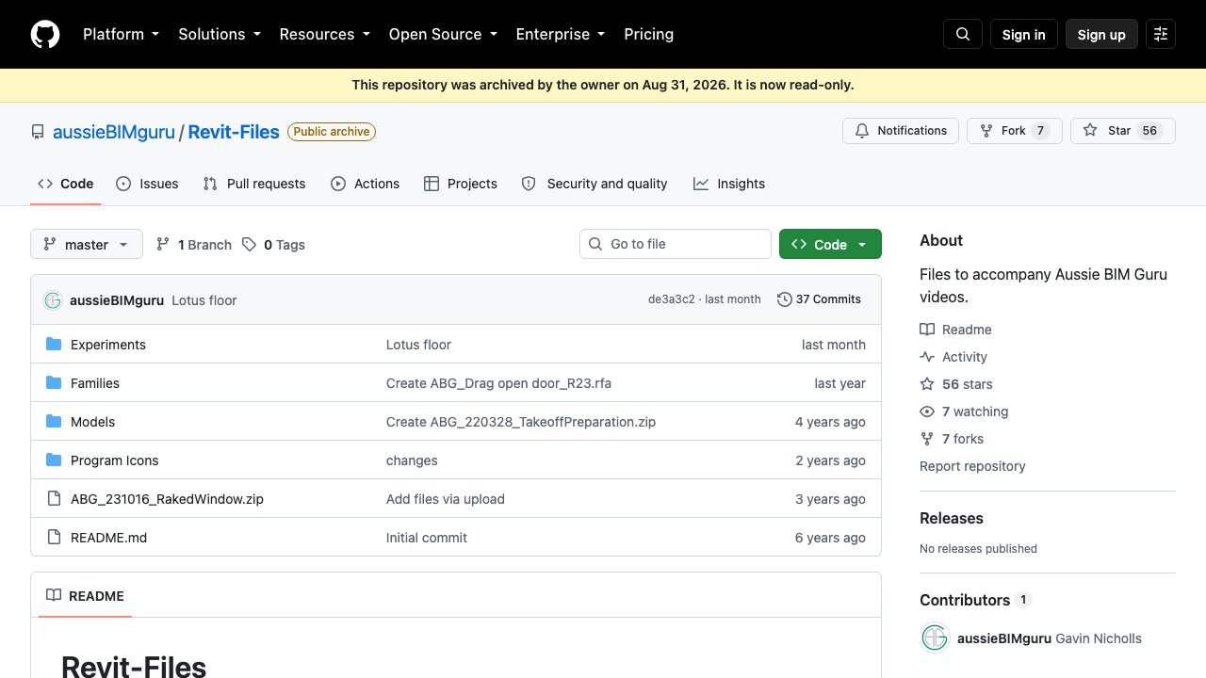Image resolution: width=1206 pixels, height=678 pixels.
Task: Click the folder icon for Families
Action: point(54,383)
